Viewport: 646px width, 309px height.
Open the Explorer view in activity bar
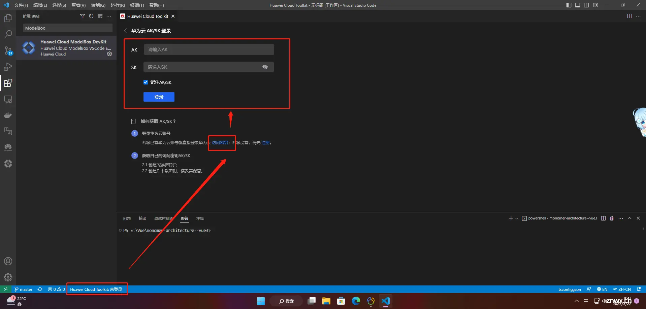click(x=8, y=18)
